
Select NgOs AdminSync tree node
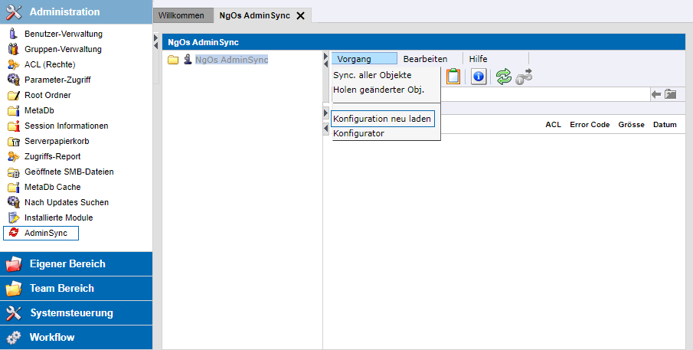click(231, 60)
